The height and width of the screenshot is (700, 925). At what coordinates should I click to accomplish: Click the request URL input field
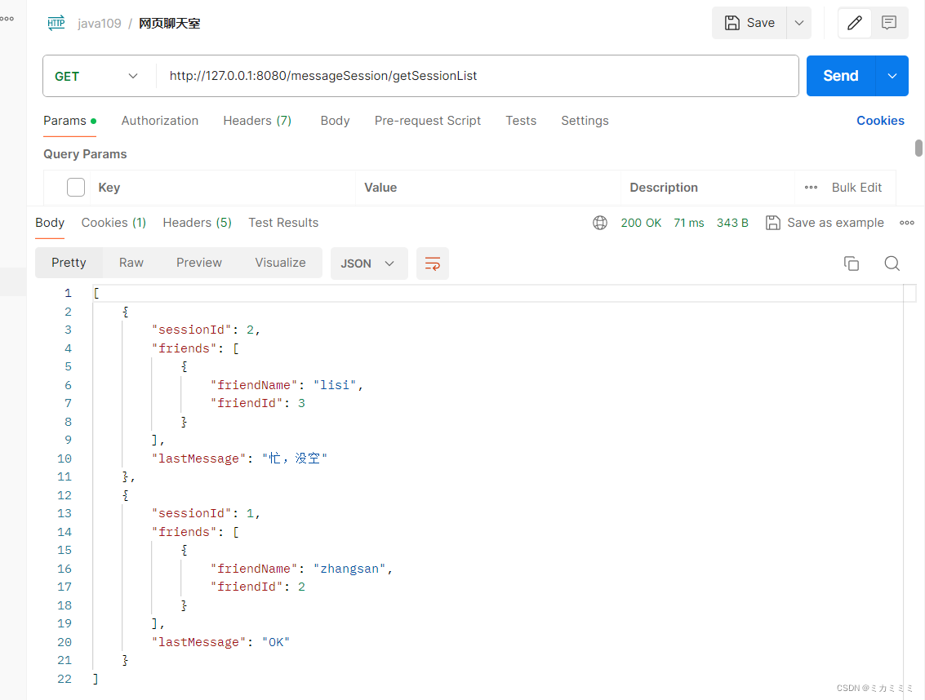pyautogui.click(x=477, y=76)
